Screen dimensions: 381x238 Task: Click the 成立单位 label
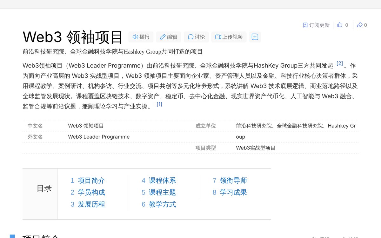206,126
